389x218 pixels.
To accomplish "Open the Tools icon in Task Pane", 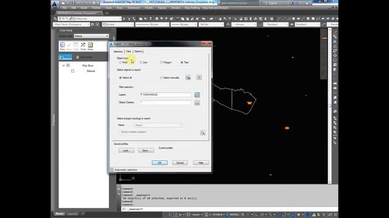I will coord(83,46).
